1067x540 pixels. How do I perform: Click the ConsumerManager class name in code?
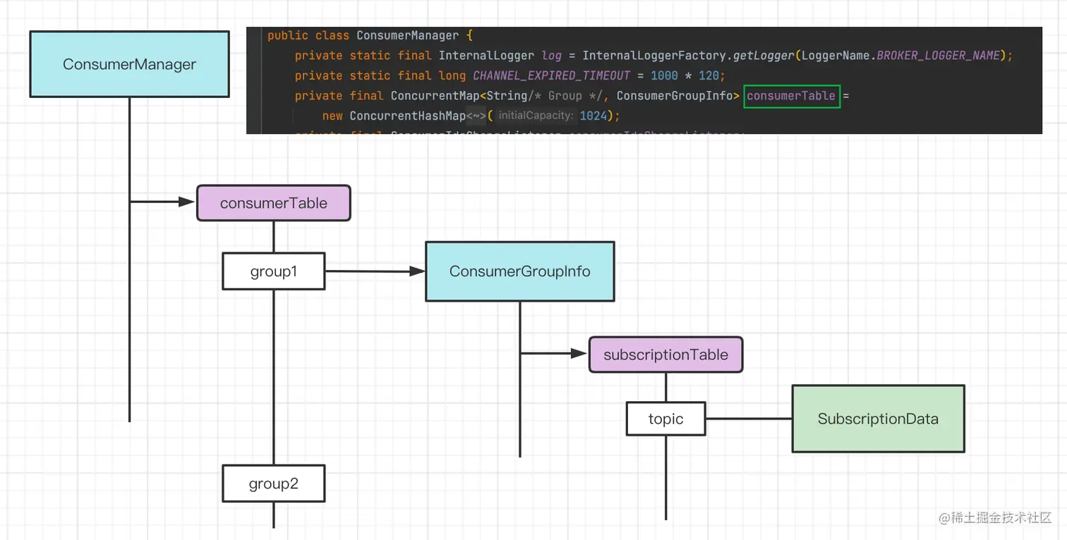408,35
